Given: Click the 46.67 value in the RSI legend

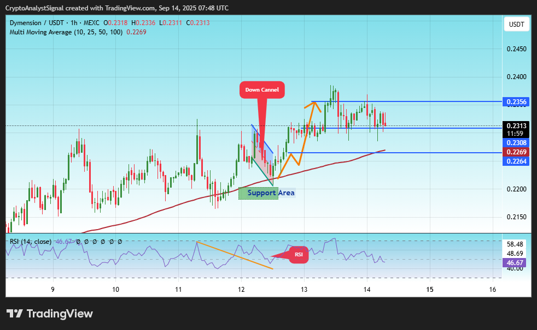Looking at the screenshot, I should point(63,242).
